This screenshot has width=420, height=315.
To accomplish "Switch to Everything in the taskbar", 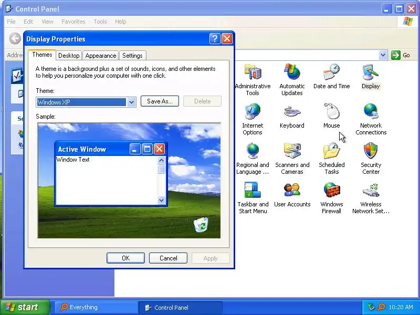I will point(96,307).
